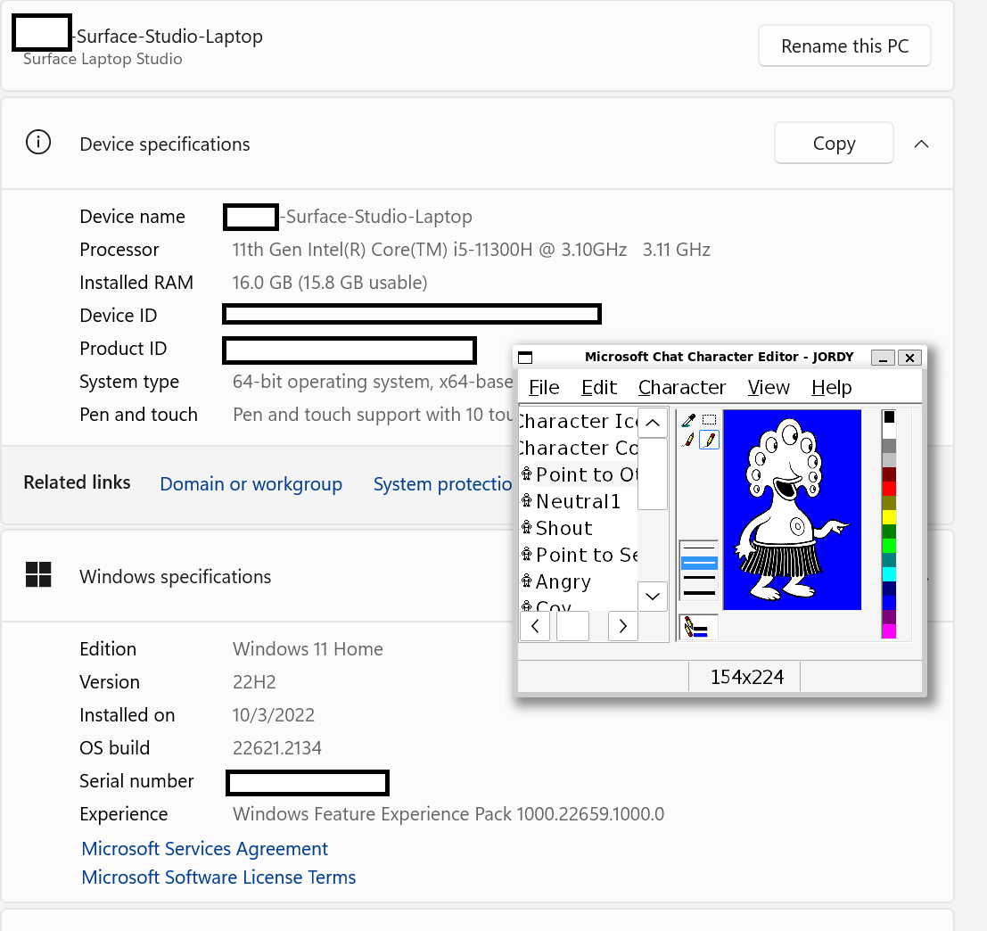Viewport: 987px width, 931px height.
Task: Click the info icon beside Device specifications
Action: (x=38, y=143)
